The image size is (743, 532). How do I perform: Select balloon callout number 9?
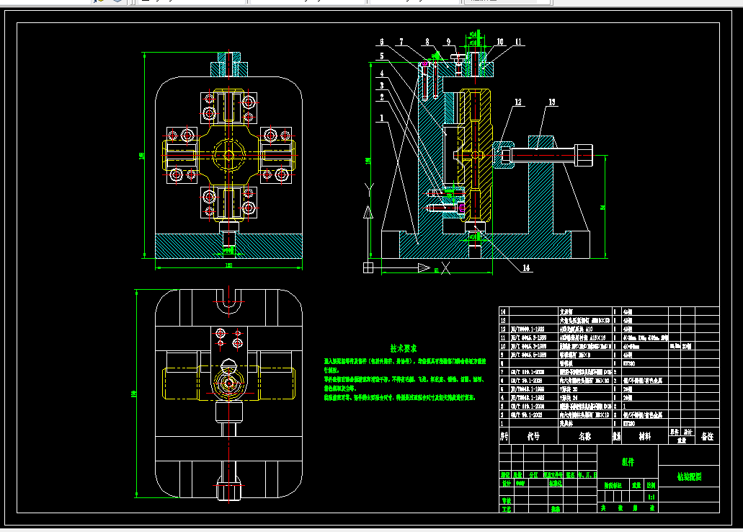(449, 42)
